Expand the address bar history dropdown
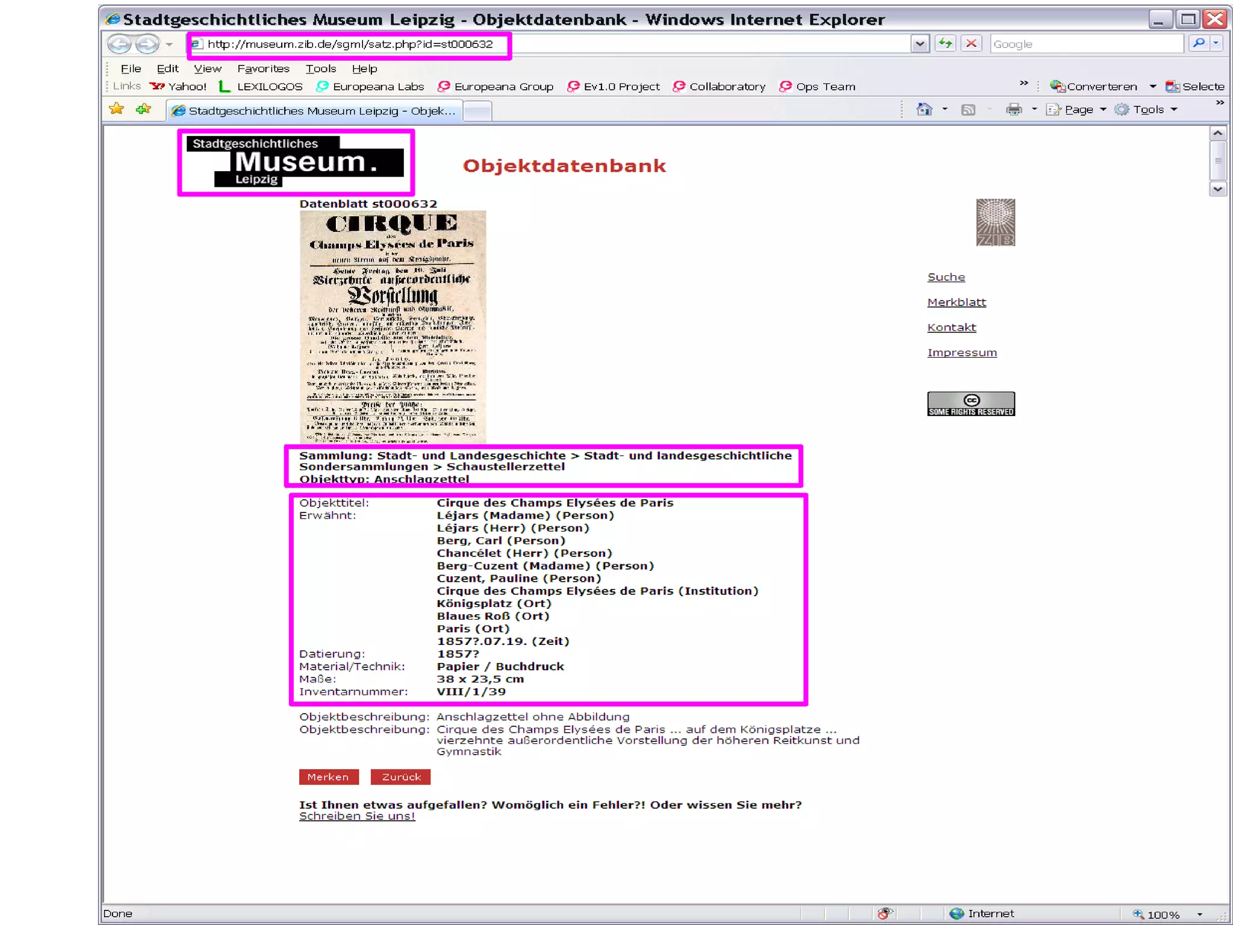This screenshot has width=1233, height=925. pyautogui.click(x=919, y=44)
